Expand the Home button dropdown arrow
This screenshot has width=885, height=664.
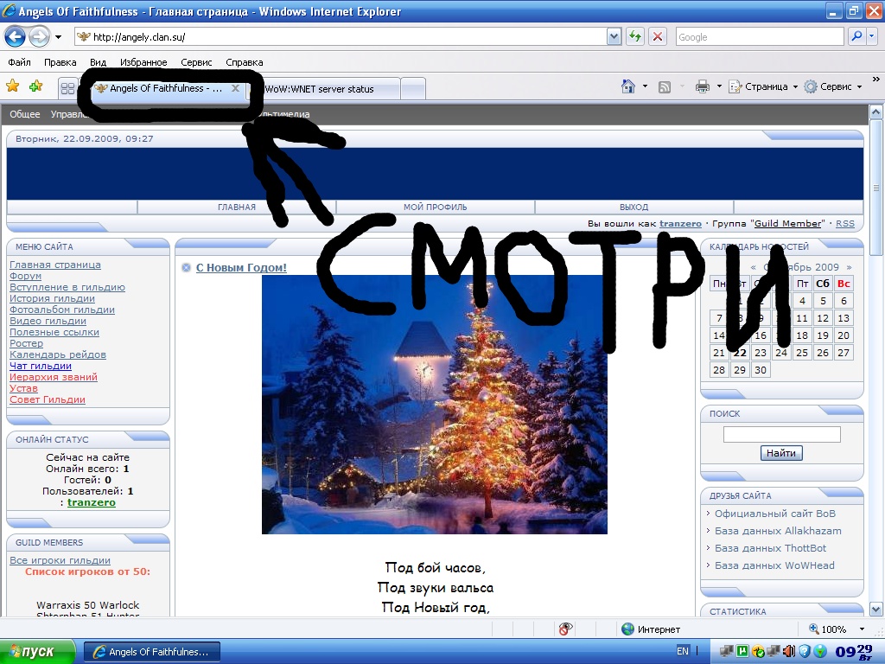coord(645,86)
